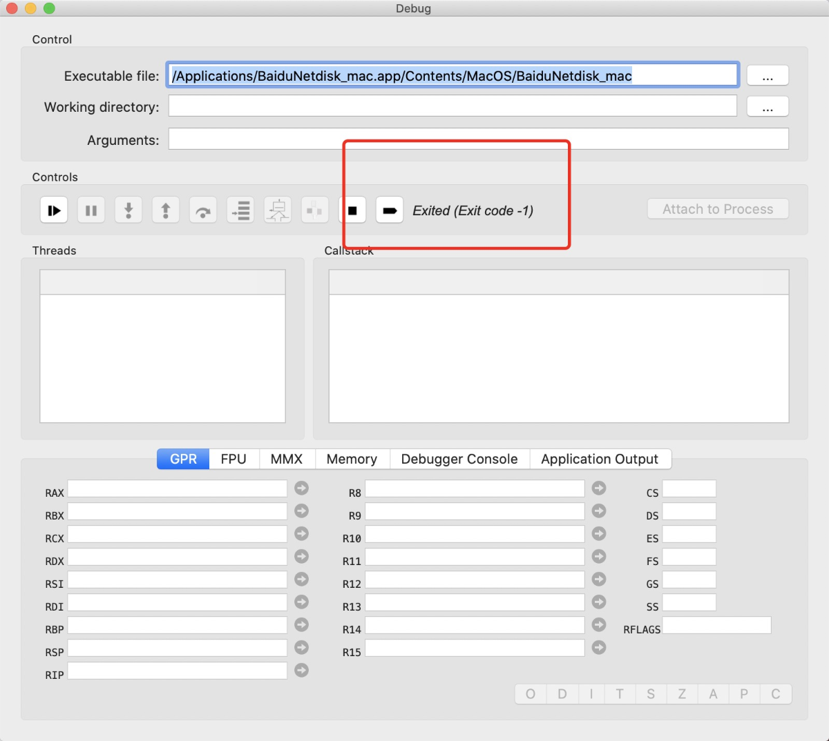Open the Debugger Console tab
This screenshot has width=829, height=741.
point(459,459)
